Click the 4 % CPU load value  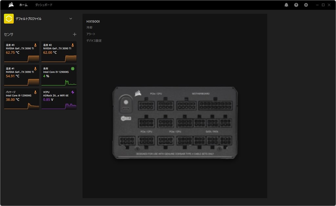point(46,76)
